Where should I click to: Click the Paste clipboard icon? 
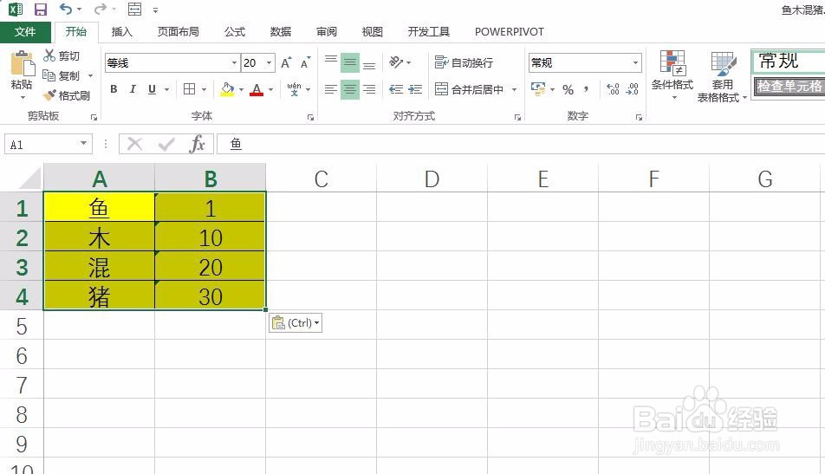[23, 64]
